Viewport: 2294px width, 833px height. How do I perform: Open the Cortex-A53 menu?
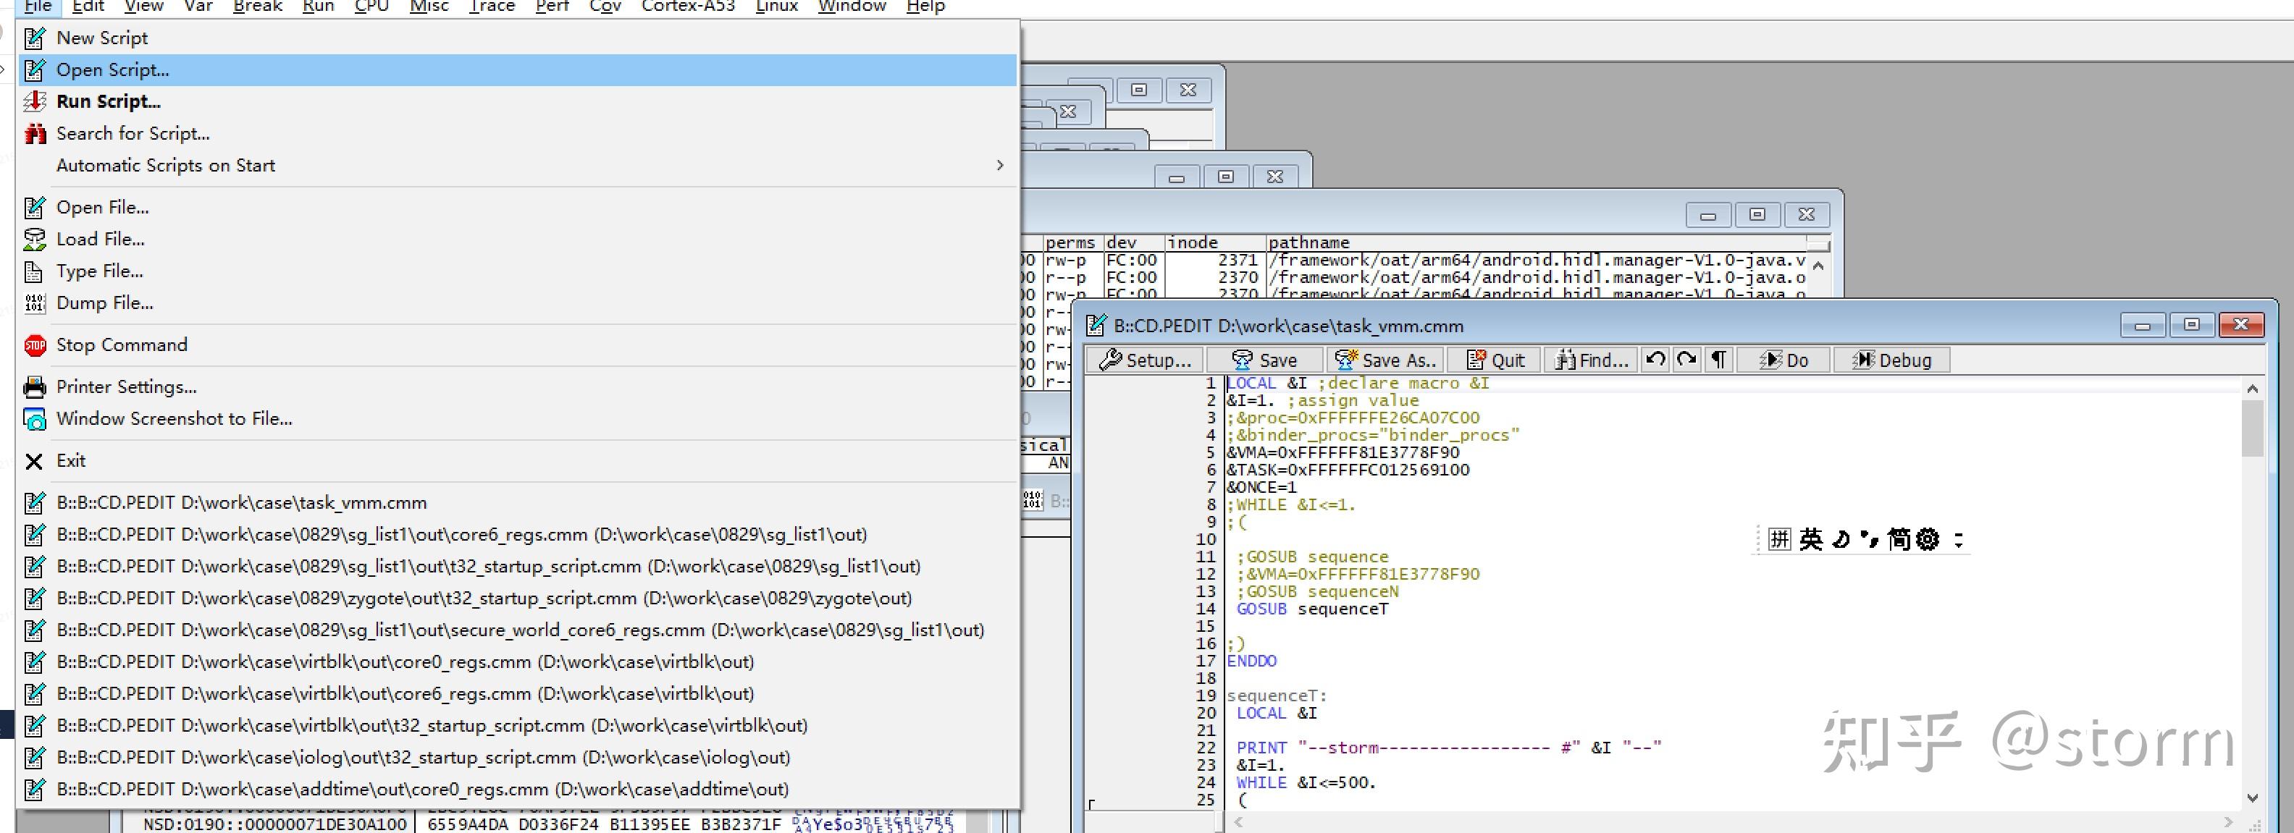coord(687,7)
